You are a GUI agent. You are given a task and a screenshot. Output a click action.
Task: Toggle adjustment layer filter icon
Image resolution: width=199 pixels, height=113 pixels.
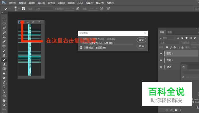click(x=182, y=38)
